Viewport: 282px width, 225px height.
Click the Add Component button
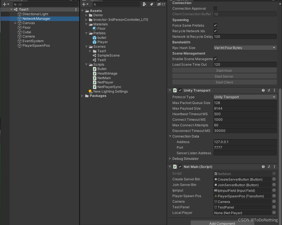(x=222, y=223)
